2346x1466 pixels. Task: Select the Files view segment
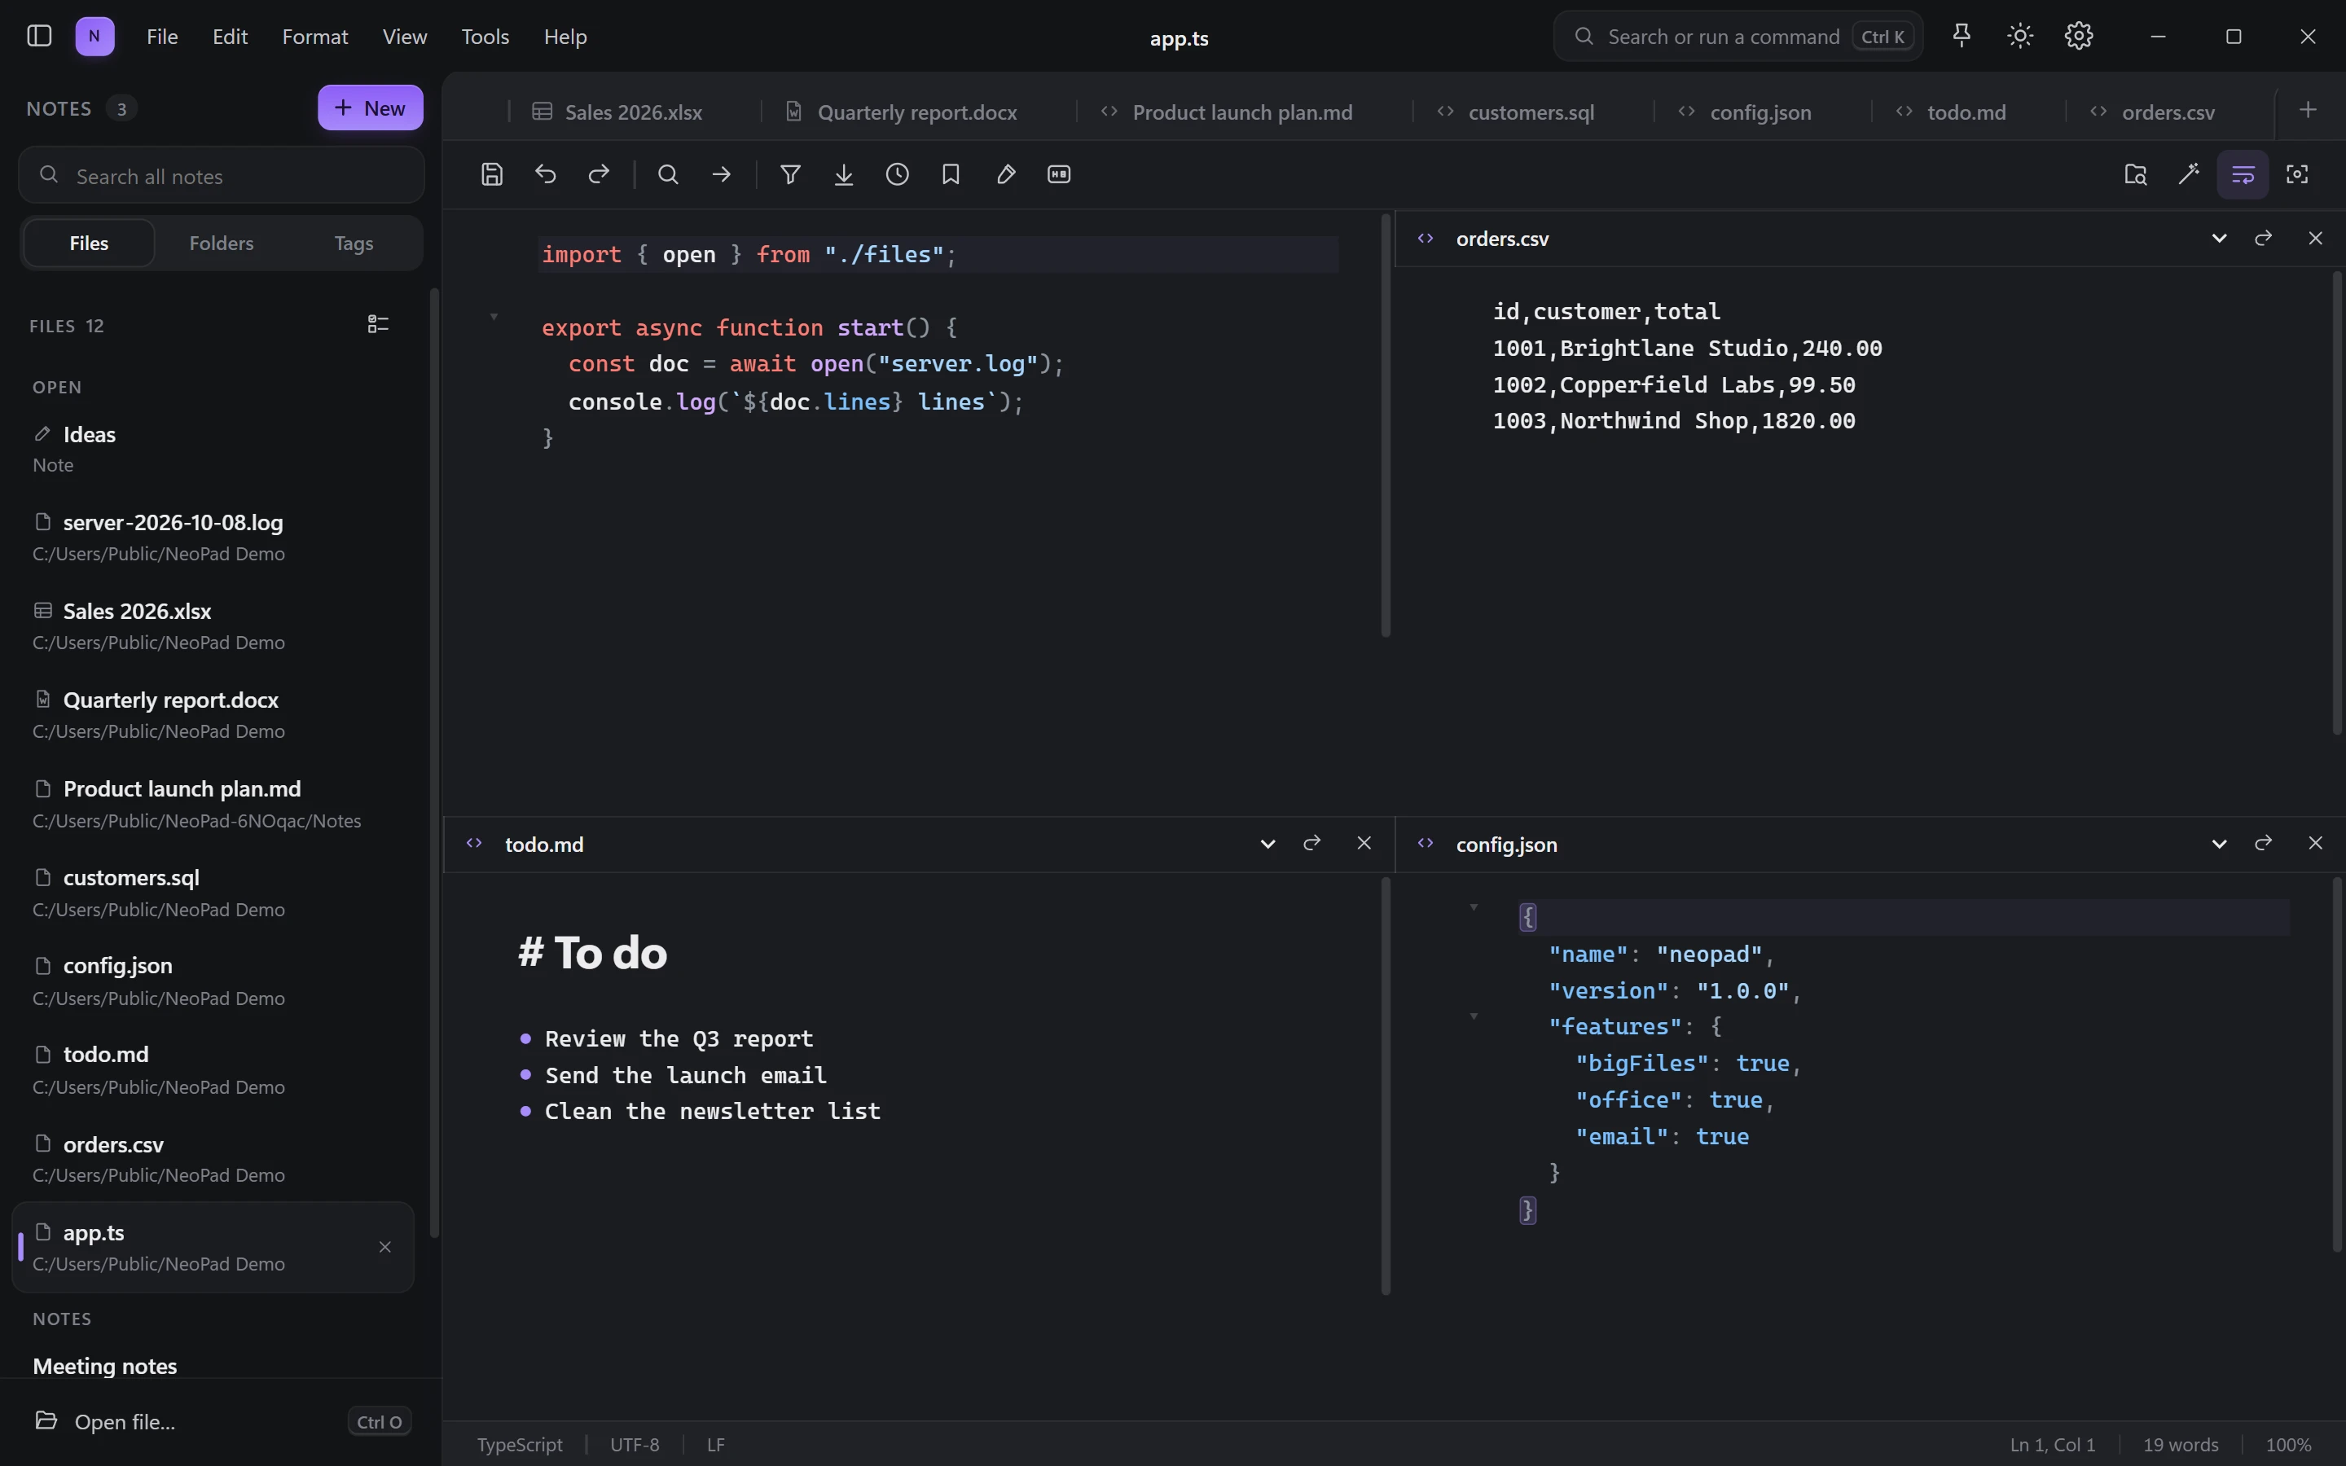coord(89,244)
